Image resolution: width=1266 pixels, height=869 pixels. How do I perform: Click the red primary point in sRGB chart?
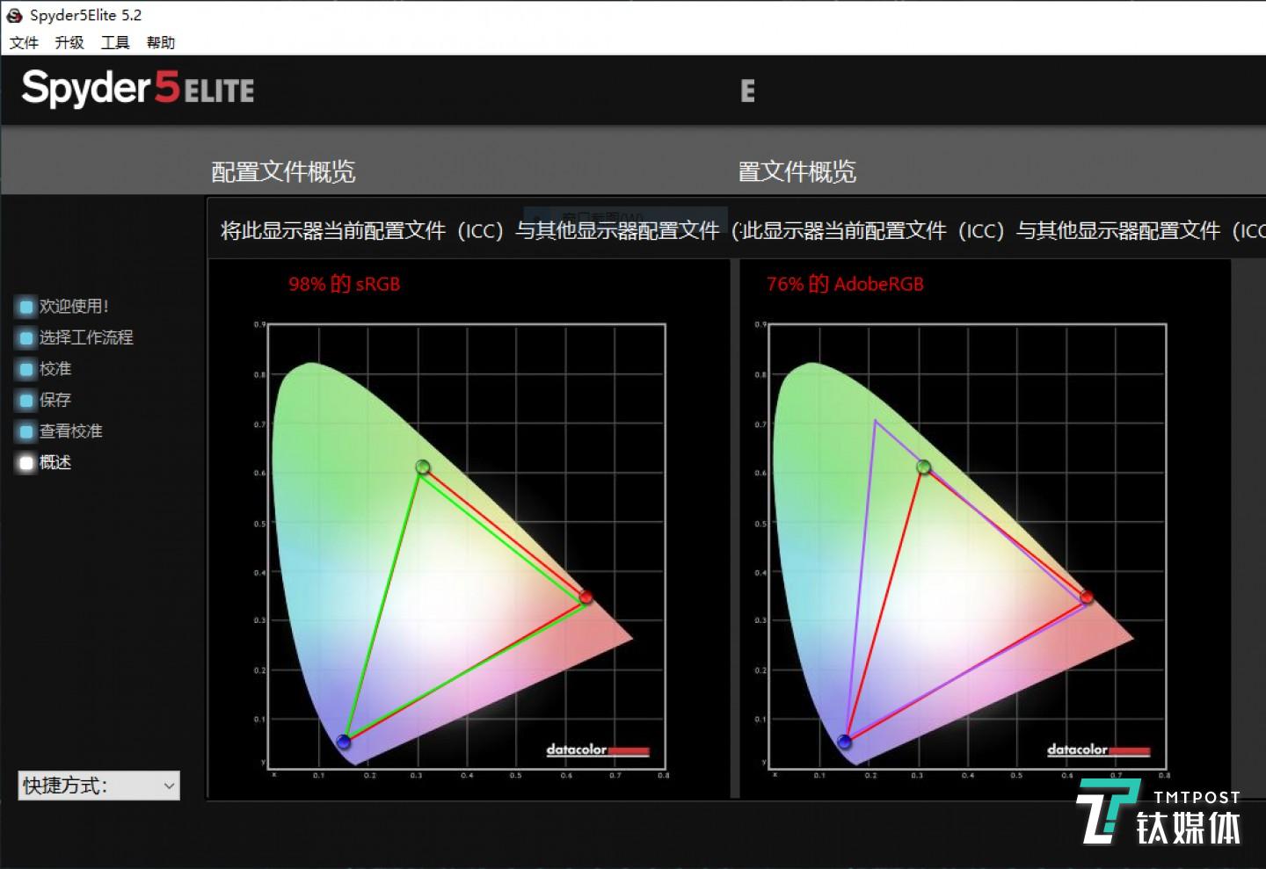[x=586, y=597]
